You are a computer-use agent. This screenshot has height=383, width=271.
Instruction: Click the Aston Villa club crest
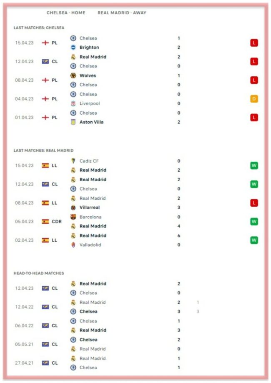73,122
